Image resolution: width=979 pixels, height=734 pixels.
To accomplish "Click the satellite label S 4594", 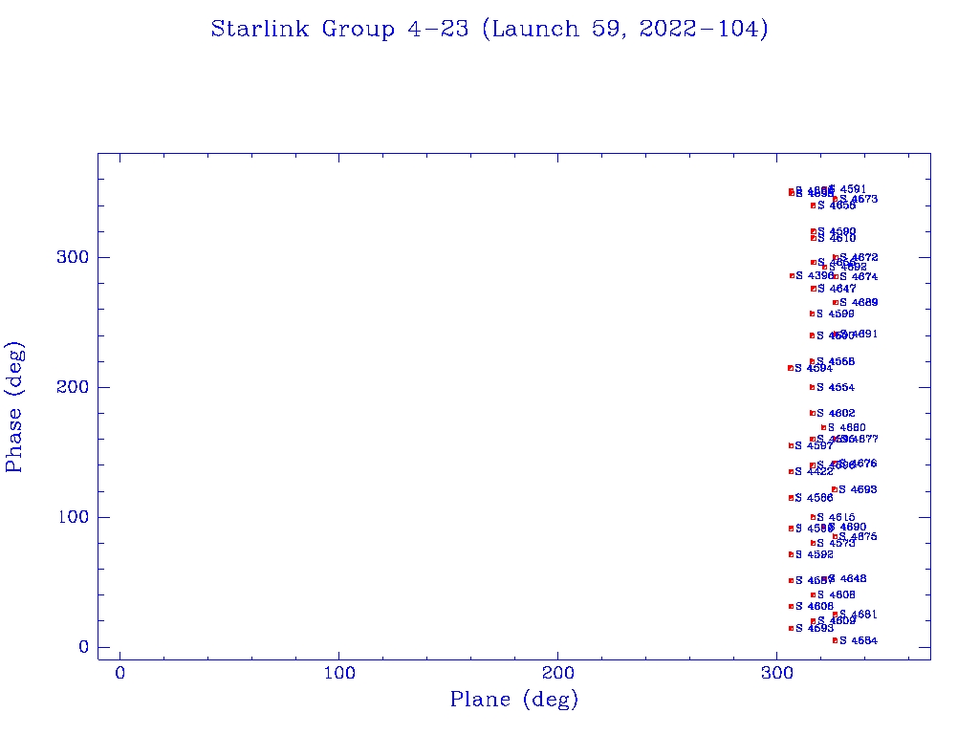I will (814, 368).
